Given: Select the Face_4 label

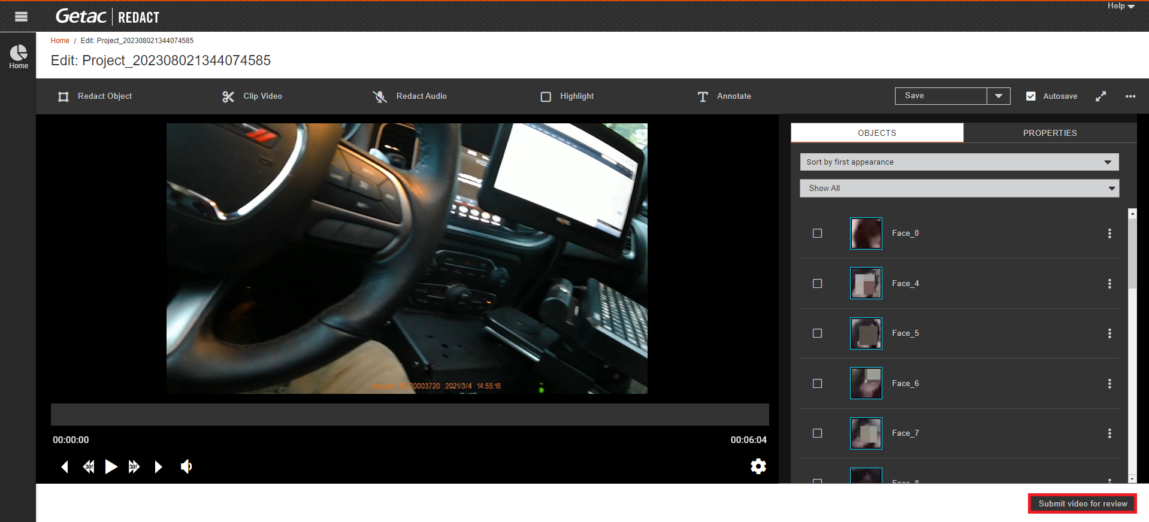Looking at the screenshot, I should [905, 284].
